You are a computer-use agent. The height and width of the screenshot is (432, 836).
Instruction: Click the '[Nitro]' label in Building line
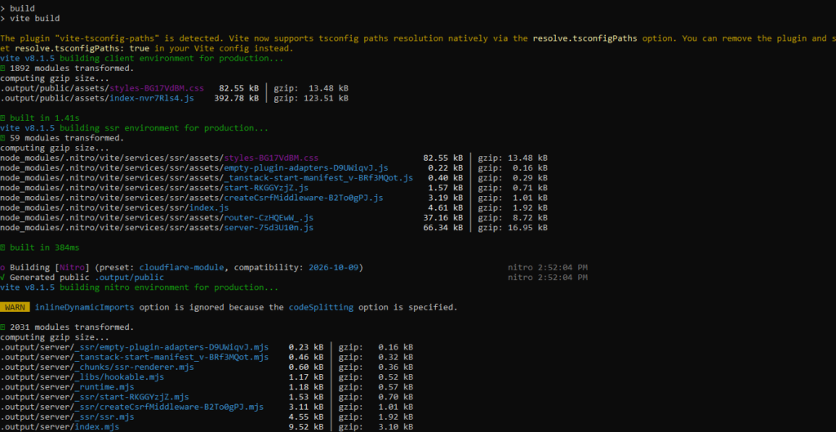coord(72,267)
